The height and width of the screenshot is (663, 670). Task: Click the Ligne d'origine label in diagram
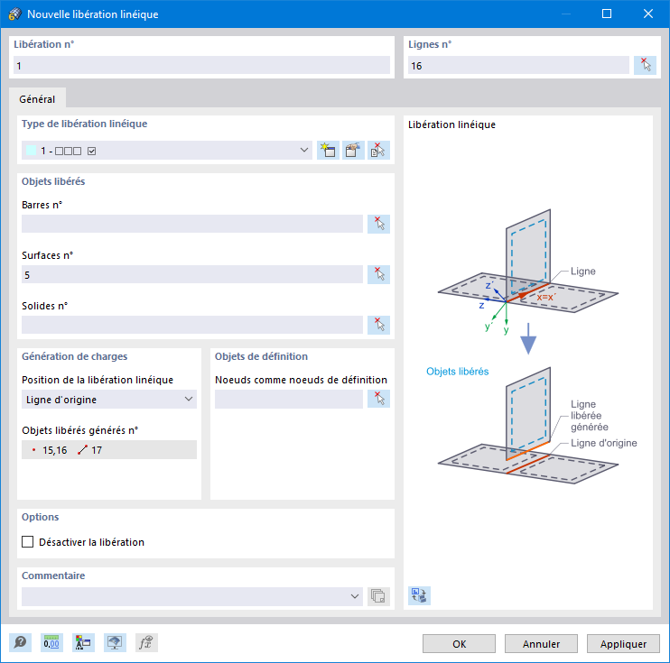click(x=603, y=443)
